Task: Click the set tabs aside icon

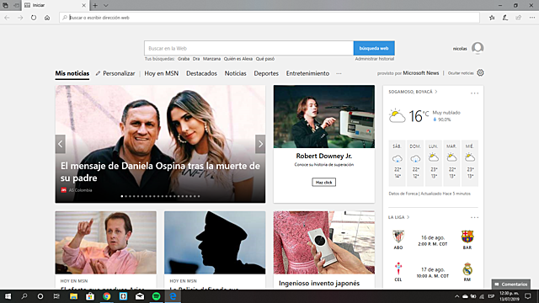Action: coord(16,5)
